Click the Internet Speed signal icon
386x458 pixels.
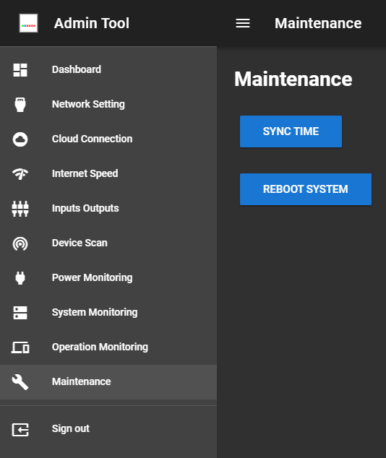20,174
